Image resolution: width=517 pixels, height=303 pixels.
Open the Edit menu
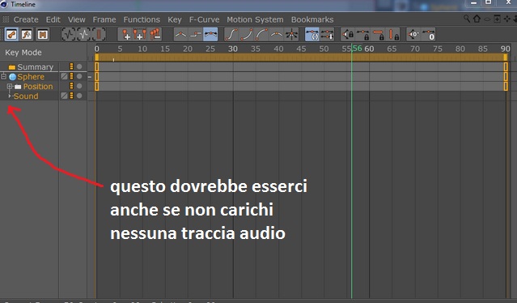tap(53, 19)
